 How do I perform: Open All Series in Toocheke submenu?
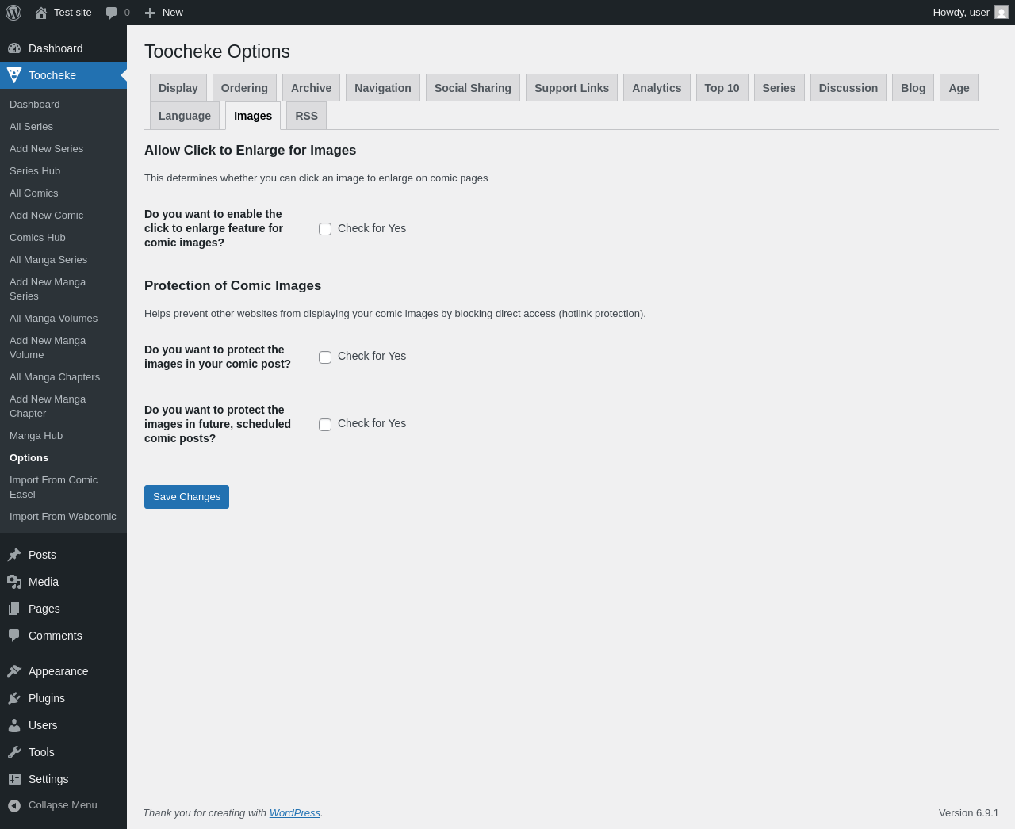point(63,127)
